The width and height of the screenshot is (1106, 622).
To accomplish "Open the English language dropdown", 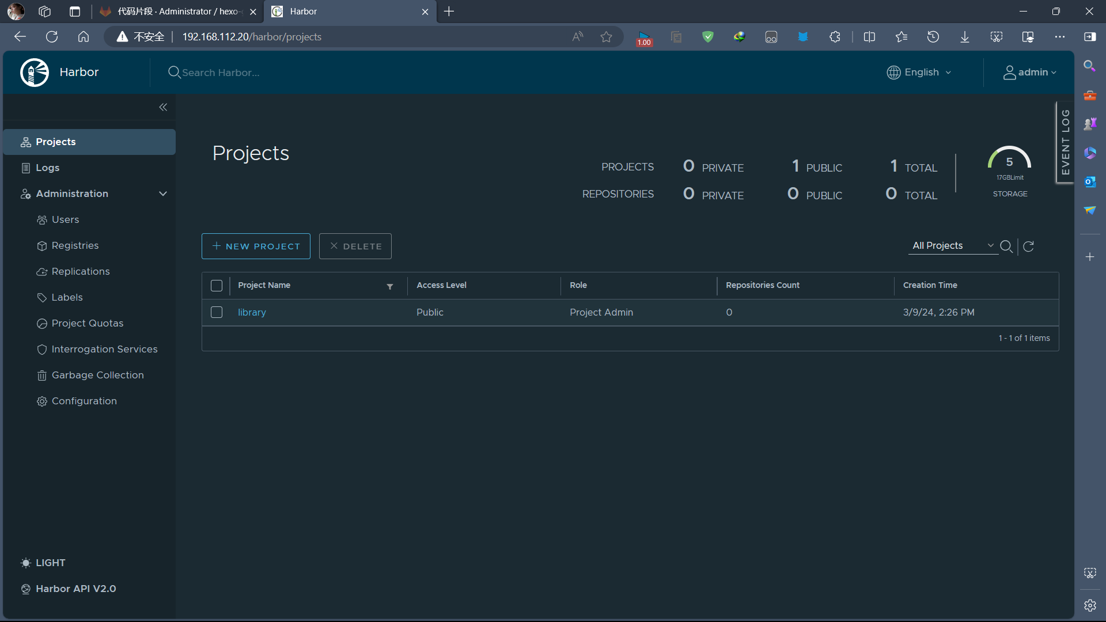I will (x=919, y=73).
